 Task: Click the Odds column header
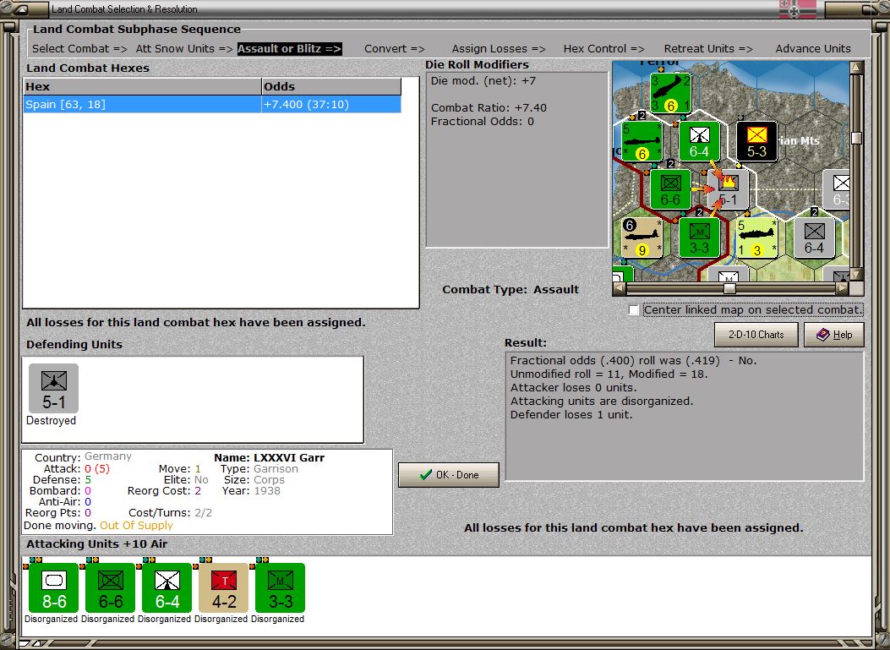tap(331, 87)
